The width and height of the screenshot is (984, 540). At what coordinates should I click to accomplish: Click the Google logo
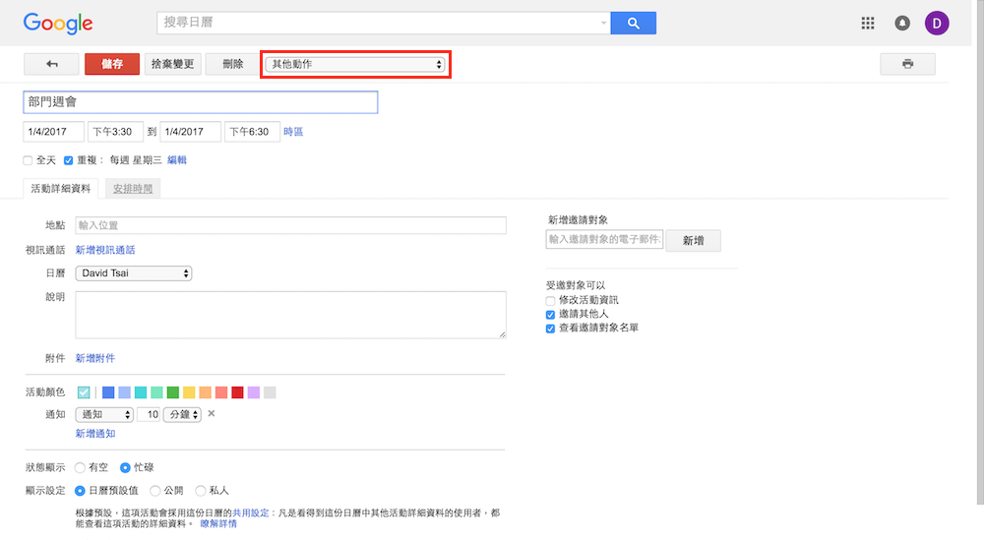[58, 24]
